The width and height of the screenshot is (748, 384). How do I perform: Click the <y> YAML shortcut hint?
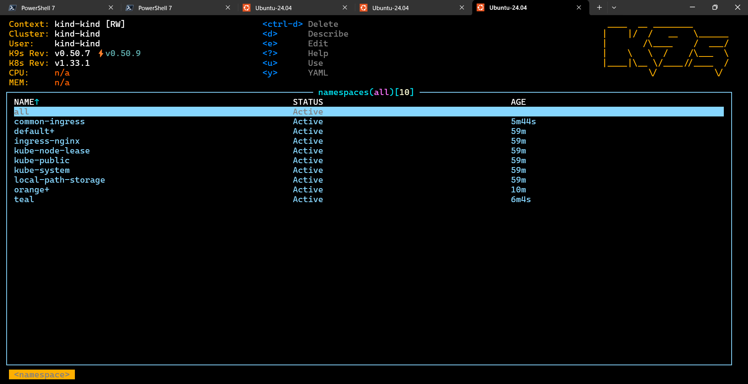(x=295, y=73)
